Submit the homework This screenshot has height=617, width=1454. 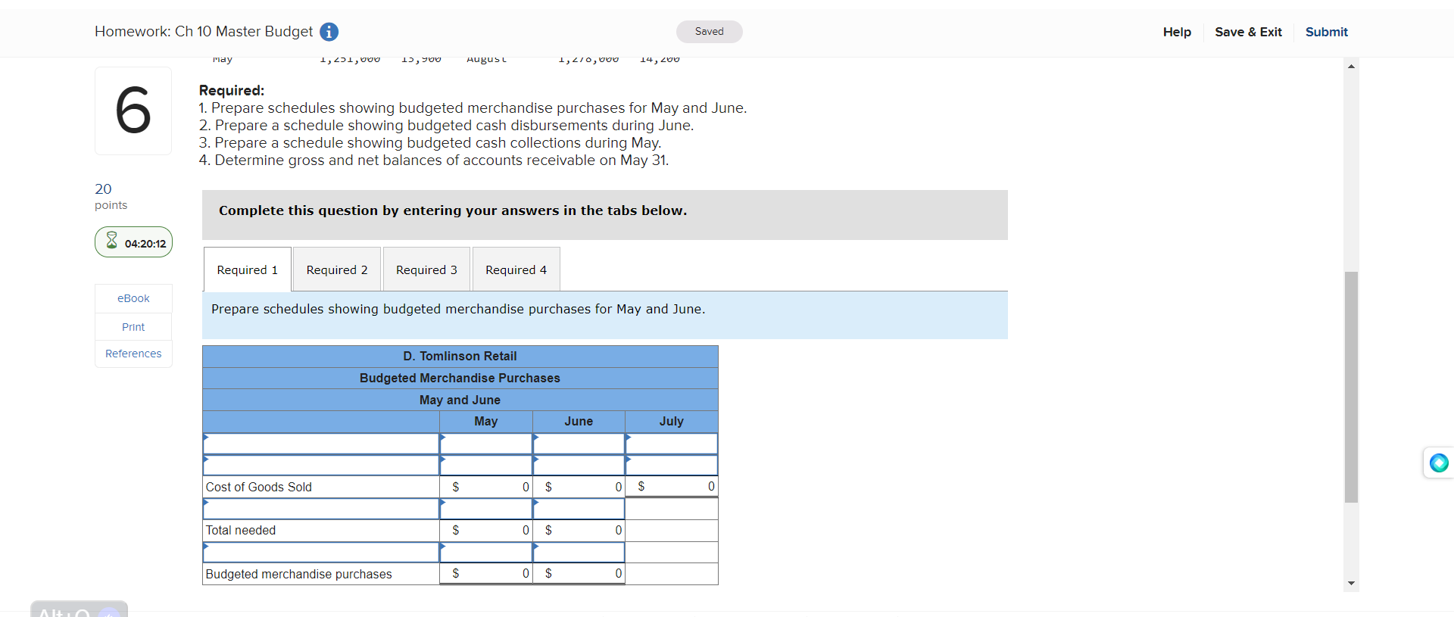1327,32
